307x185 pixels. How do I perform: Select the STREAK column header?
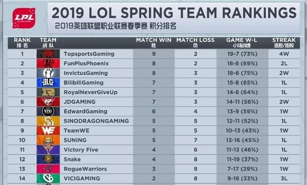(x=284, y=43)
